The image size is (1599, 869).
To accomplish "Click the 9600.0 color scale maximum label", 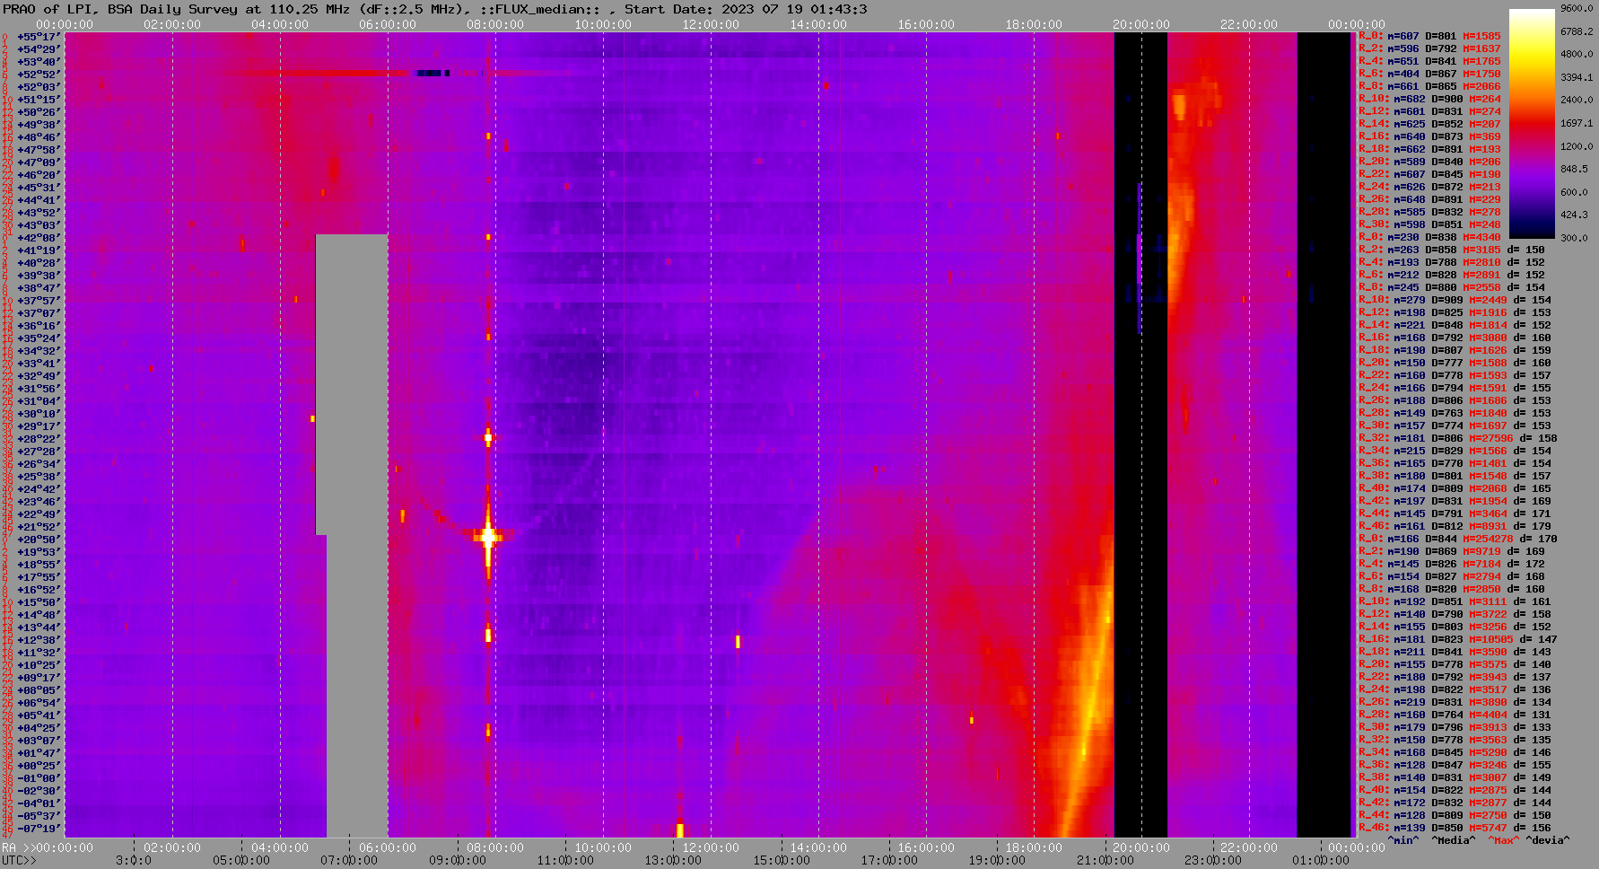I will point(1577,8).
